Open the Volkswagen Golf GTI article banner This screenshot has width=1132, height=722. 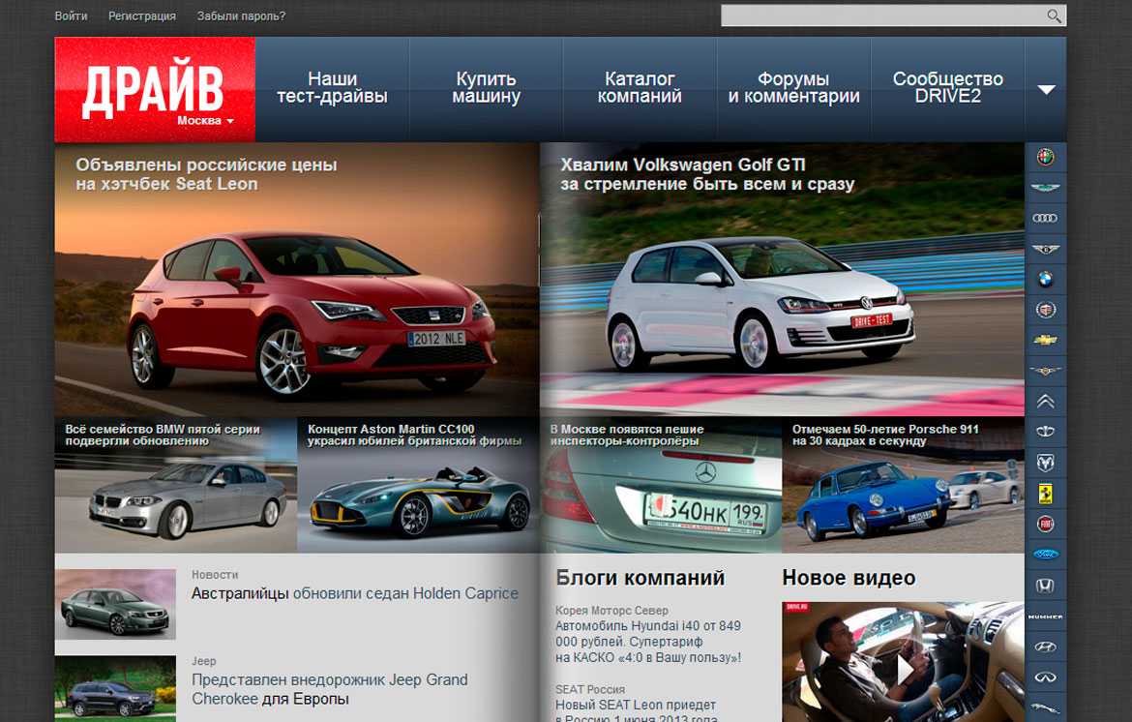pos(783,280)
